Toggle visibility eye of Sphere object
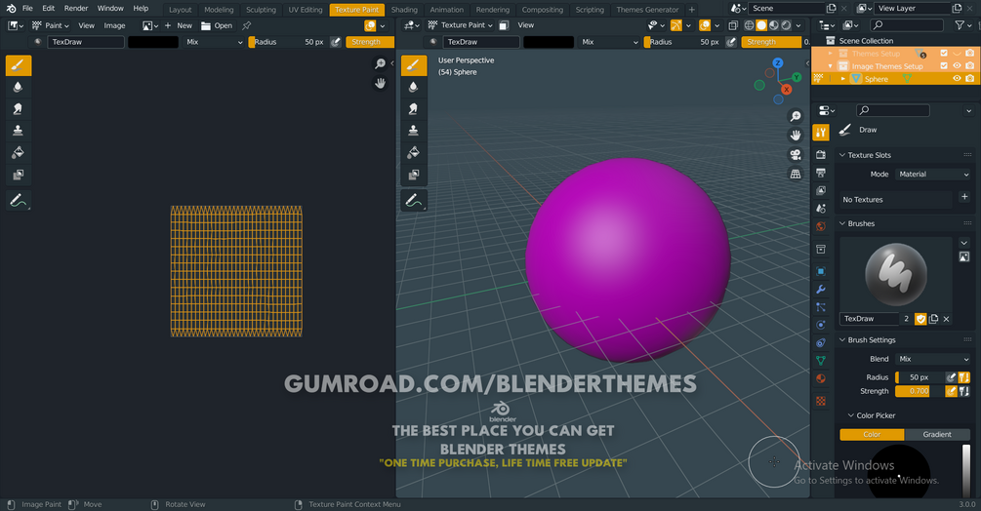The height and width of the screenshot is (511, 981). pos(957,79)
